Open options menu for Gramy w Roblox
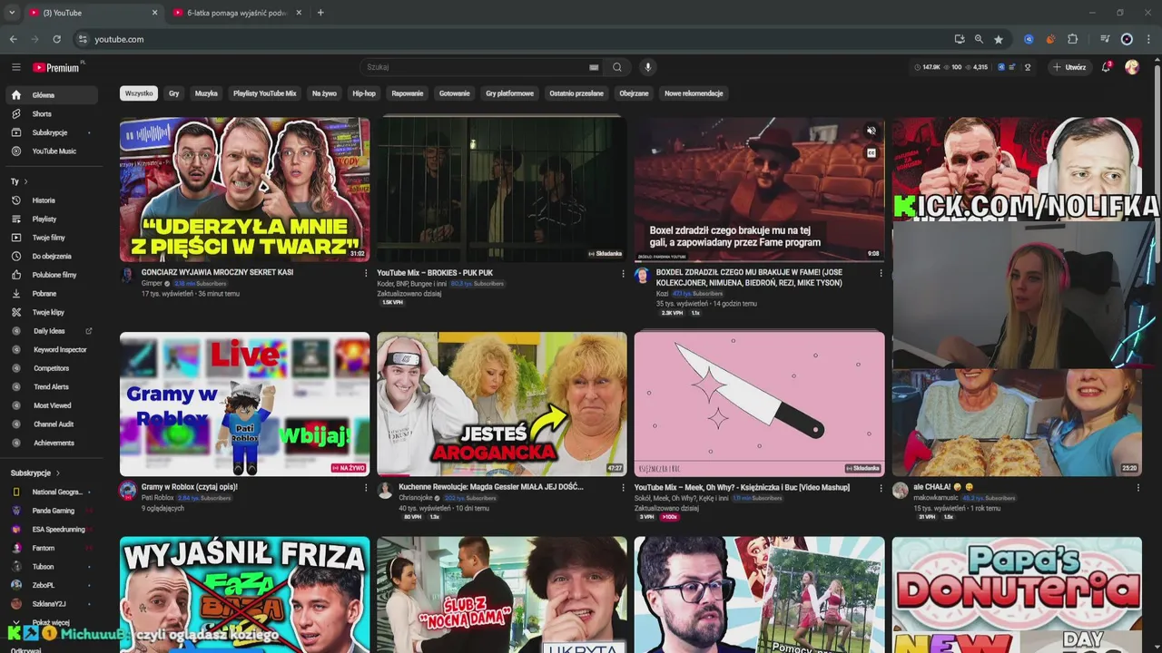The image size is (1162, 653). (x=366, y=487)
